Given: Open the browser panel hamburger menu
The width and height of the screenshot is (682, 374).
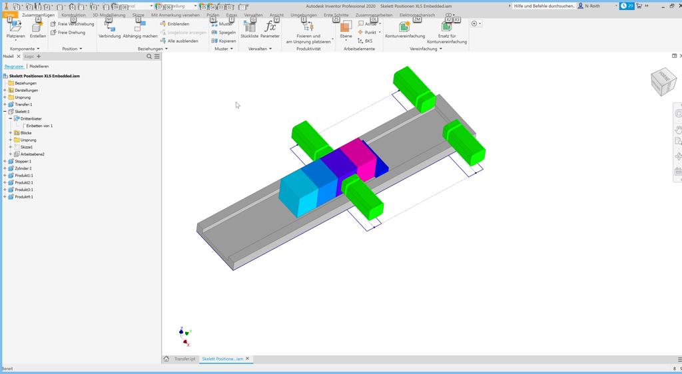Looking at the screenshot, I should 157,57.
